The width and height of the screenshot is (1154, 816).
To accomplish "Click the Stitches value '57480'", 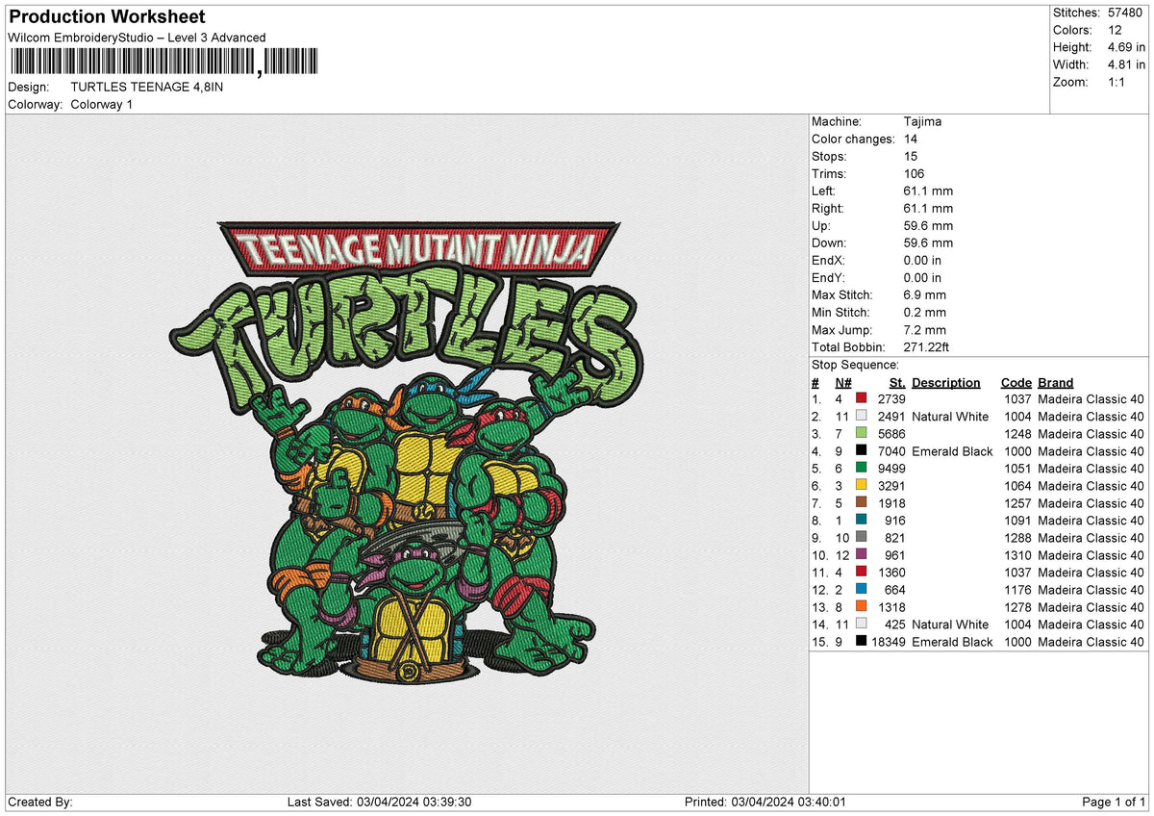I will (1126, 13).
